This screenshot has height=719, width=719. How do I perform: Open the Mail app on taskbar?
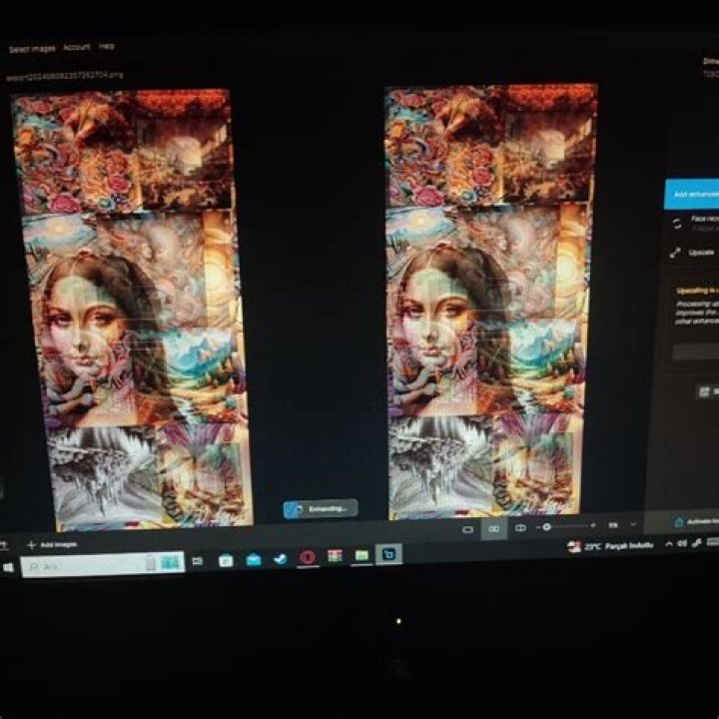[x=254, y=560]
